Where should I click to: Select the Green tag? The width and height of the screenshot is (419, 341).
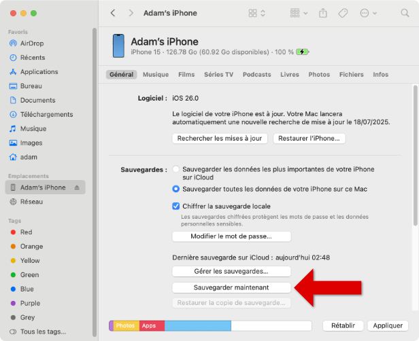point(29,275)
